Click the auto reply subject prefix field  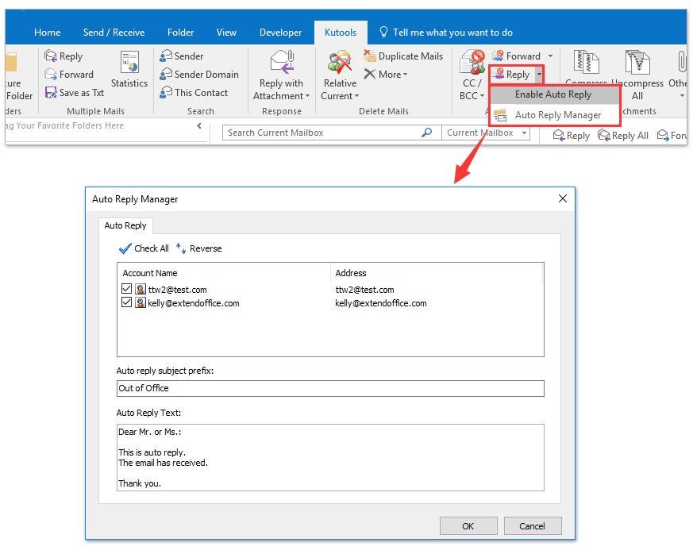(x=330, y=388)
